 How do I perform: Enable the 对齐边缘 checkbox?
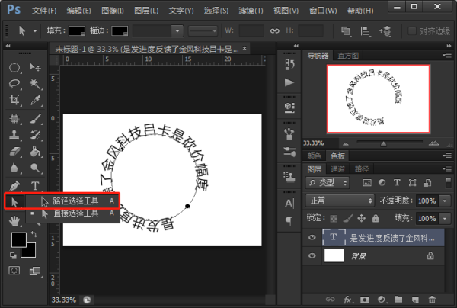tap(412, 31)
